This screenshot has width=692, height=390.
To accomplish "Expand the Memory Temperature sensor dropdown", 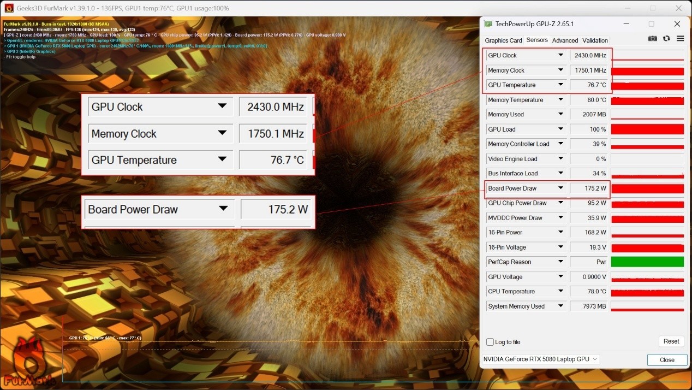I will pos(560,100).
